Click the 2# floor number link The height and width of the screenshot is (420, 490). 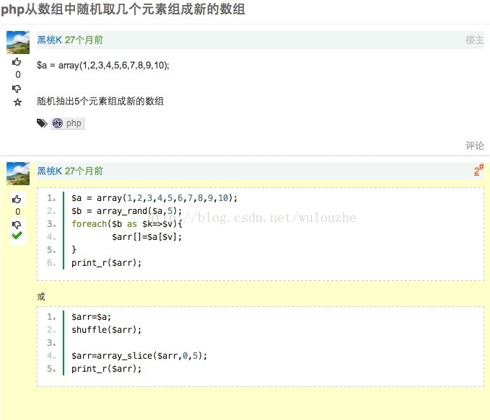click(478, 170)
